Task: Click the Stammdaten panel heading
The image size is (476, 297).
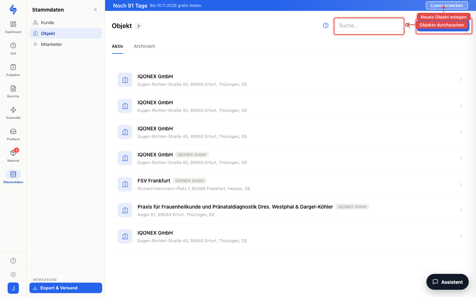Action: [48, 10]
